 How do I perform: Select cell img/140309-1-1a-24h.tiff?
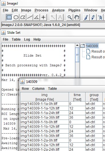45,113
